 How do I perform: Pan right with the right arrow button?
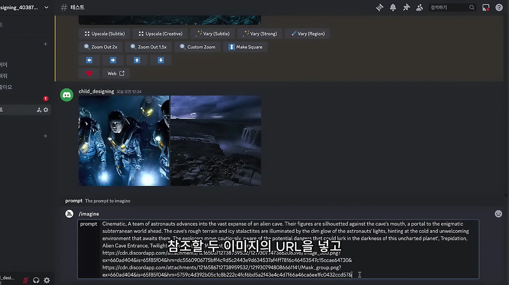(113, 60)
